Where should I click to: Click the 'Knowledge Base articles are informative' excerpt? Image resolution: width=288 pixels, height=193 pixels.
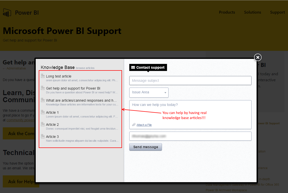pyautogui.click(x=82, y=105)
